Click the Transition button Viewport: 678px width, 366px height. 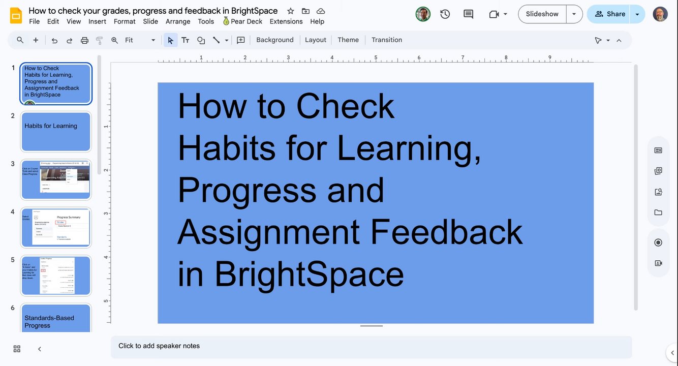pos(387,40)
